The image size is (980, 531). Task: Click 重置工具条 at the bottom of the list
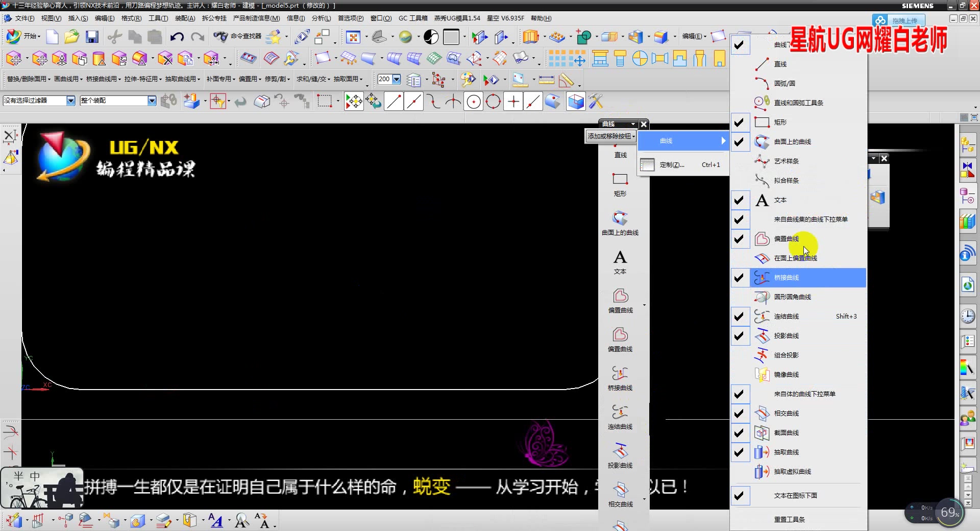pyautogui.click(x=789, y=519)
